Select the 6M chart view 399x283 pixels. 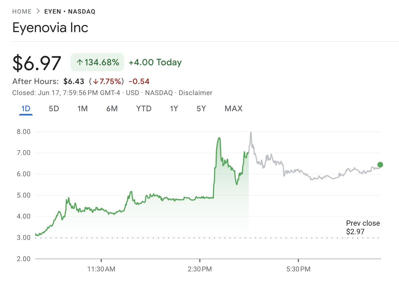112,108
